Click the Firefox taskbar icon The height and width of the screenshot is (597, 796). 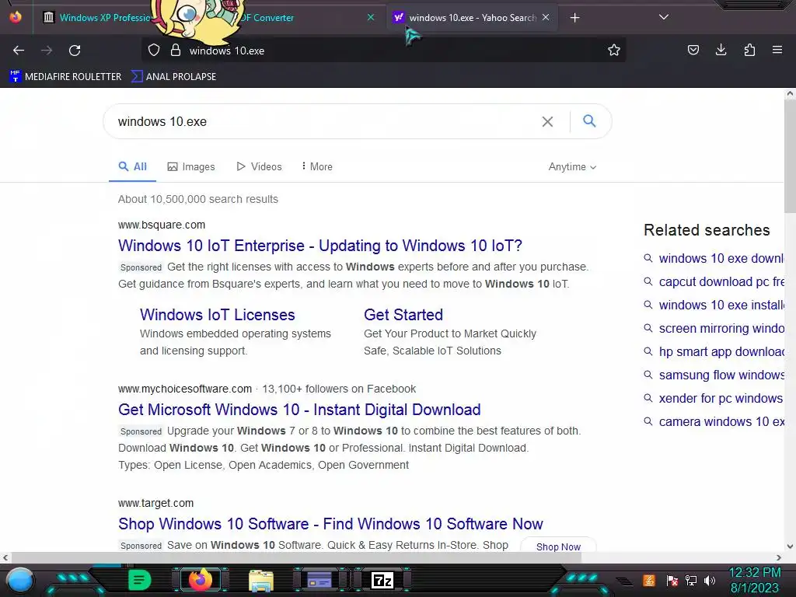200,580
